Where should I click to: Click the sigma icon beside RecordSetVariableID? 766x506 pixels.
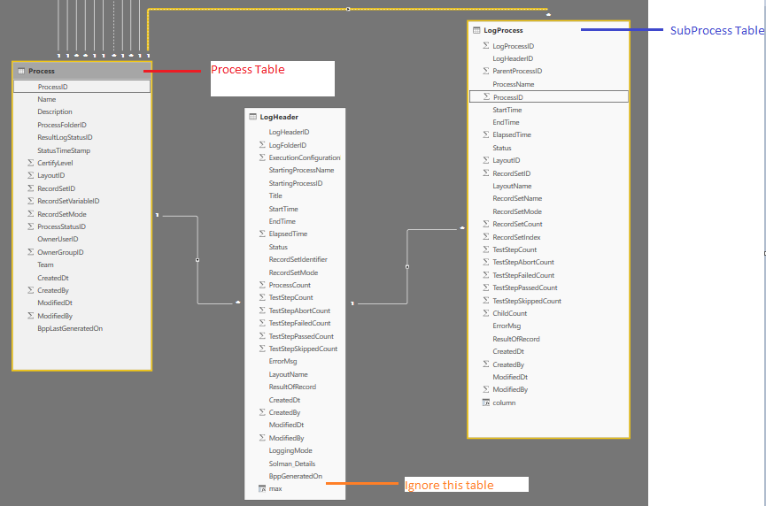click(x=31, y=201)
